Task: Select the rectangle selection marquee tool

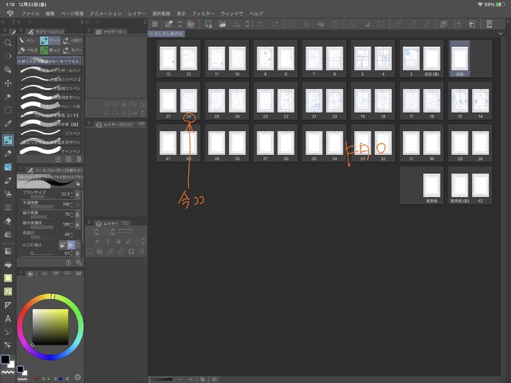Action: pos(8,110)
